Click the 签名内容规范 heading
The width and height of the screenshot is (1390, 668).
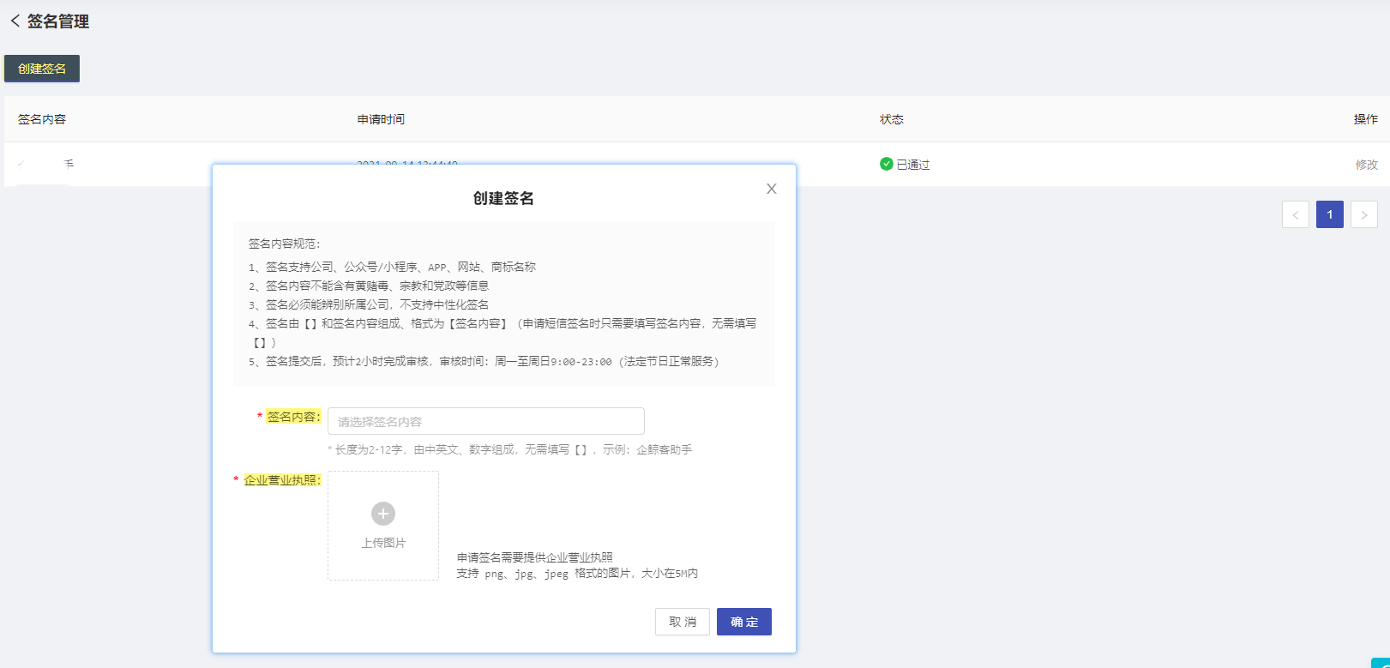coord(285,244)
